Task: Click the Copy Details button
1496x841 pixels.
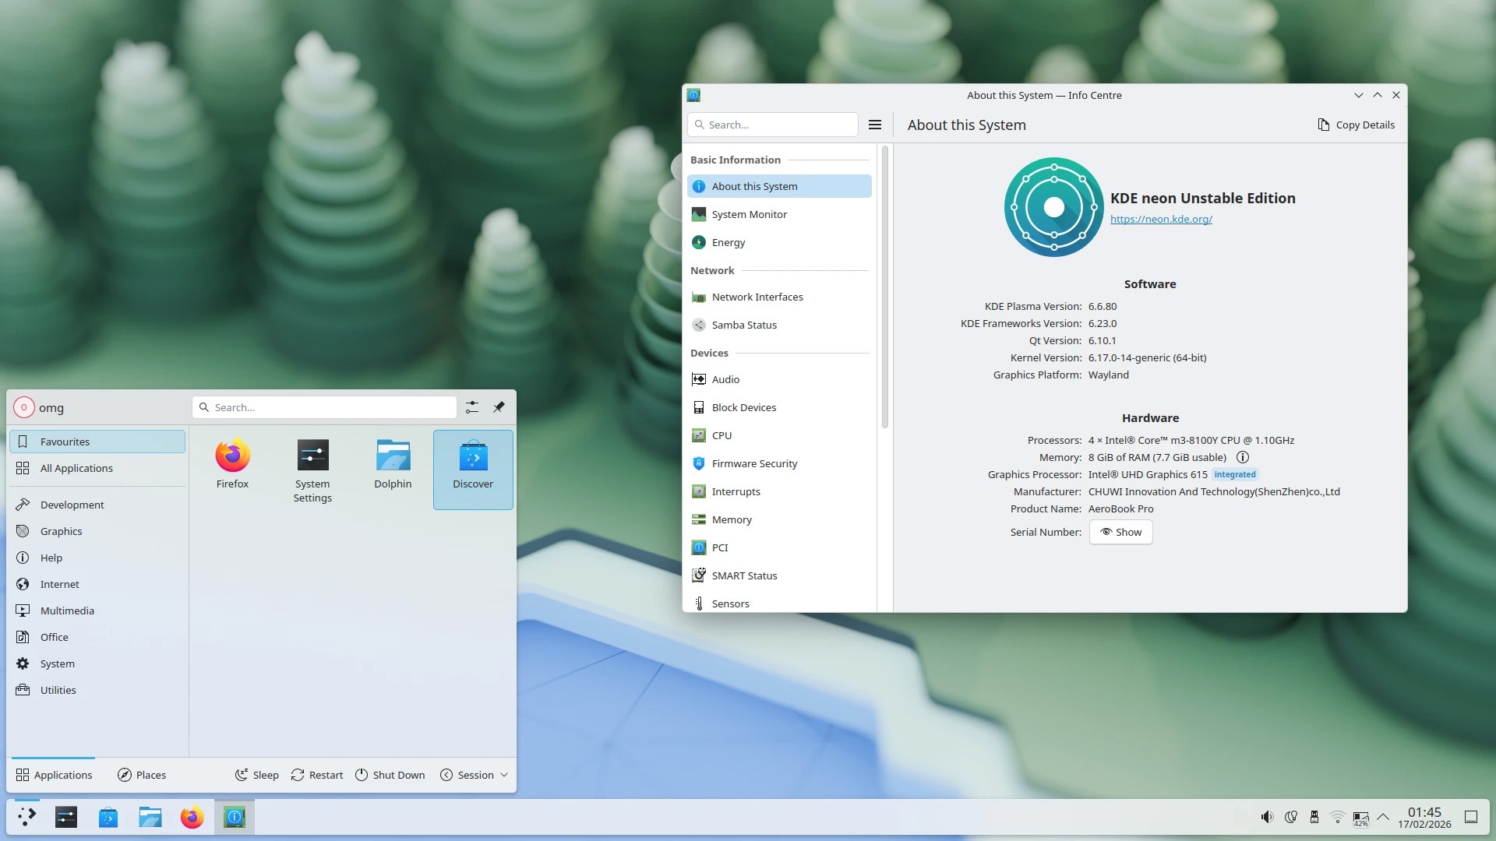Action: 1356,125
